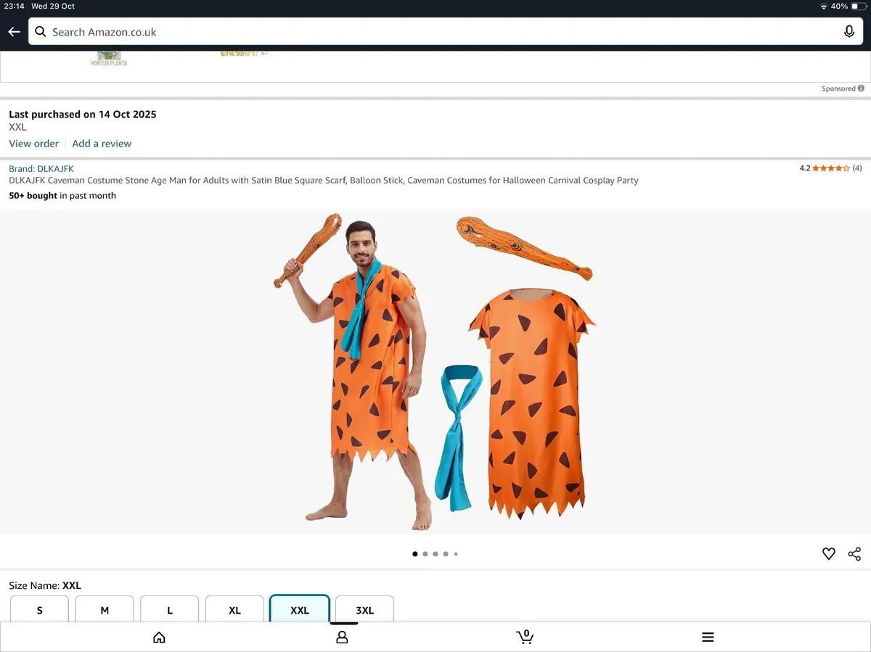The width and height of the screenshot is (871, 652).
Task: Tap the back arrow icon
Action: tap(14, 32)
